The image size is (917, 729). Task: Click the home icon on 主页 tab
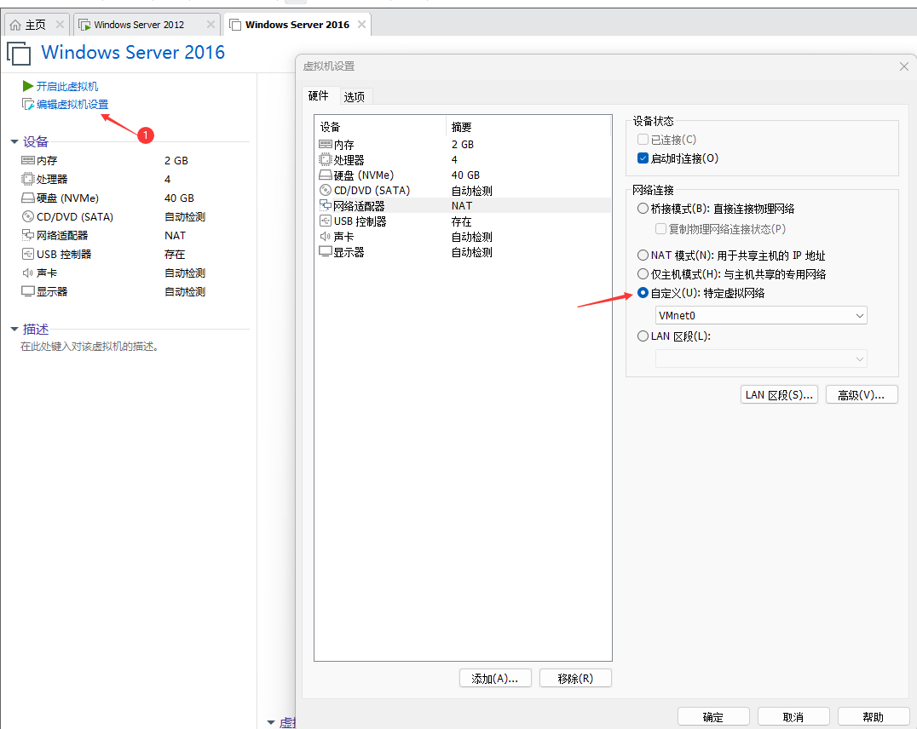point(16,25)
